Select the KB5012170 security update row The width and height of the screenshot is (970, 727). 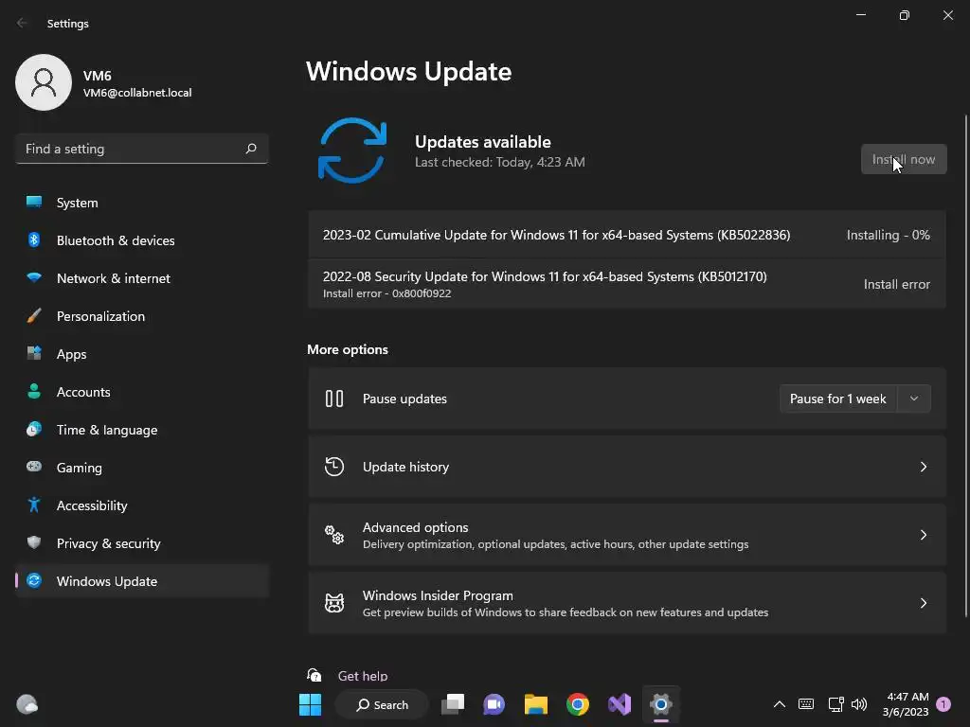click(x=627, y=284)
